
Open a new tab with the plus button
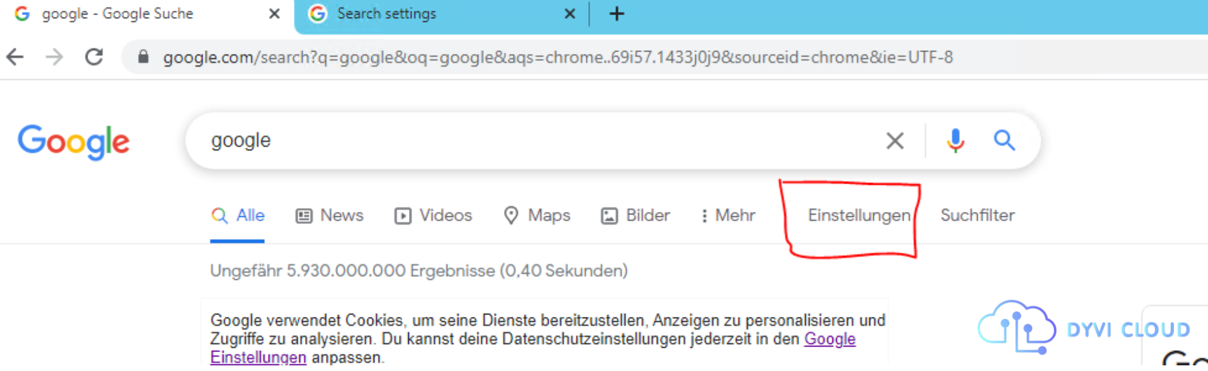coord(617,13)
